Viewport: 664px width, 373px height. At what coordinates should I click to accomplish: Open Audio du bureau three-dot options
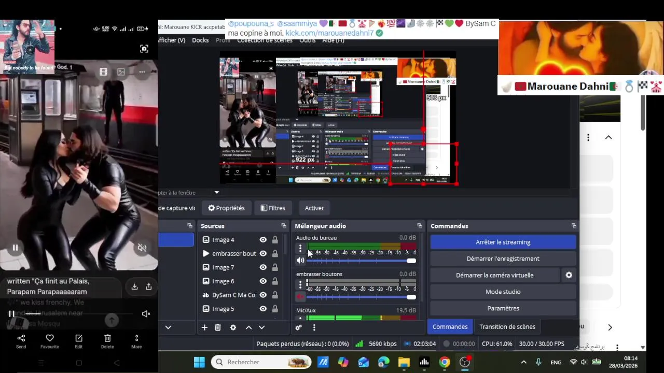point(300,249)
